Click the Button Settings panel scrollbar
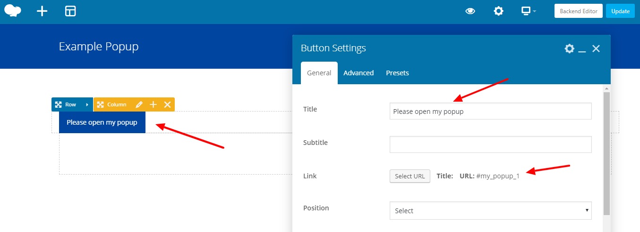640x232 pixels. click(x=606, y=151)
